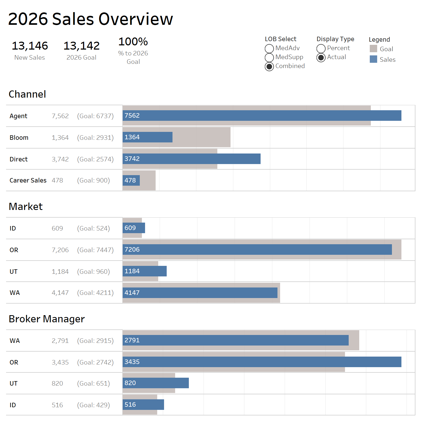
Task: Switch Display Type to Percent
Action: [x=321, y=48]
